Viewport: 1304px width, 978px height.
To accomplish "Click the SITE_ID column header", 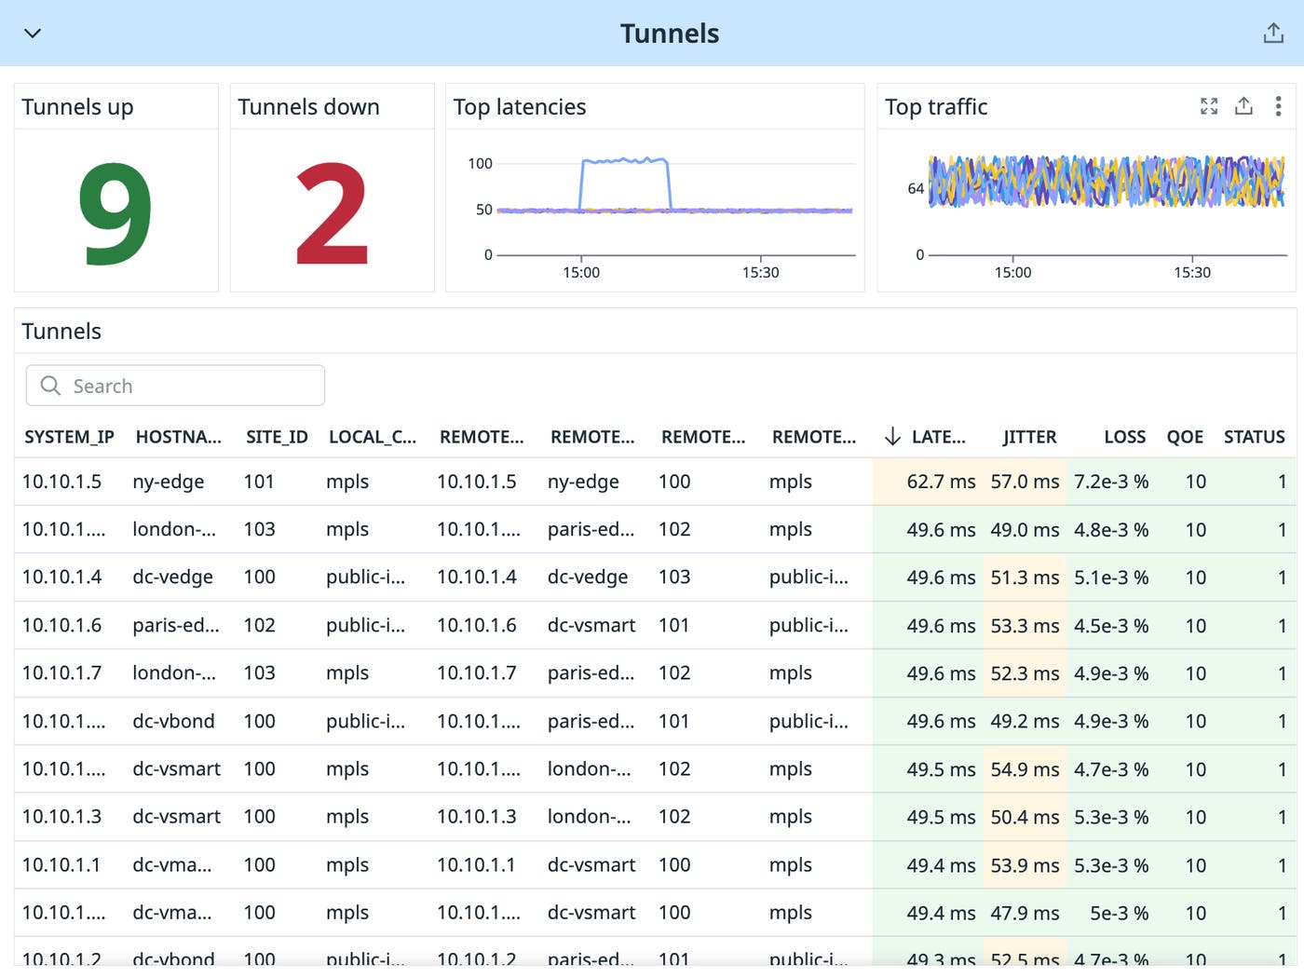I will 277,437.
